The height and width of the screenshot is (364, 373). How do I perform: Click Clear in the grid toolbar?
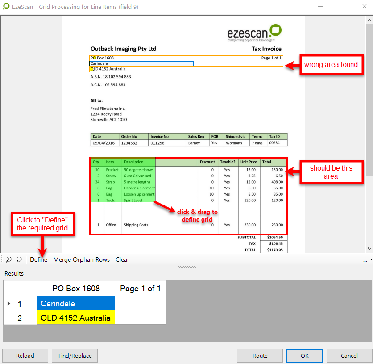[x=122, y=259]
